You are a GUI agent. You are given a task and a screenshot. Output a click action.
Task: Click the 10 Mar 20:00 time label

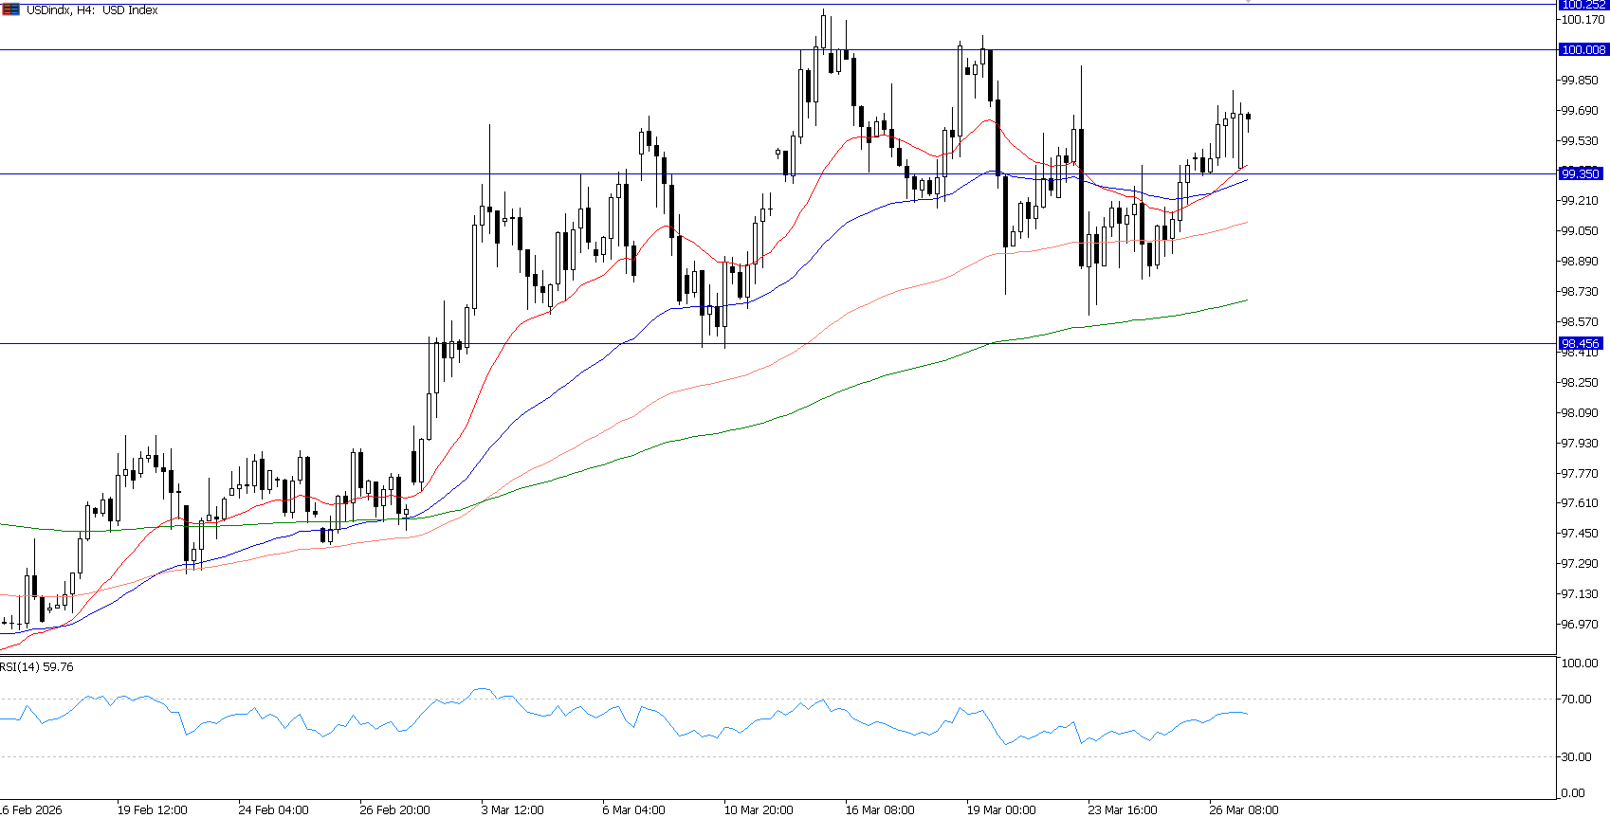(x=759, y=809)
